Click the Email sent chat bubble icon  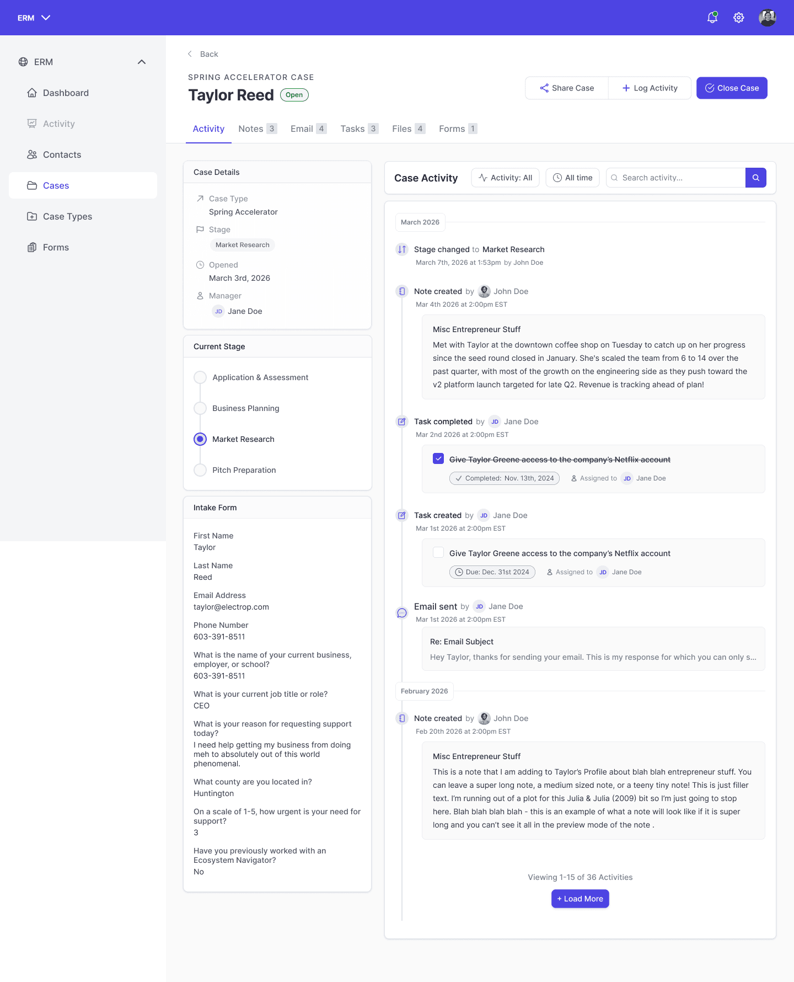pos(402,613)
